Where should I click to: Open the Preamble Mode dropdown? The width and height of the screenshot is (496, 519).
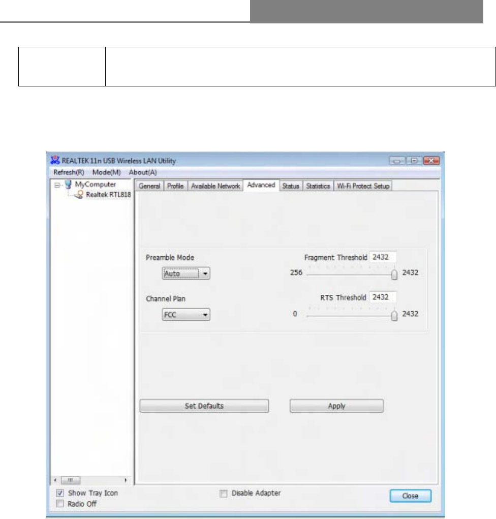click(186, 273)
